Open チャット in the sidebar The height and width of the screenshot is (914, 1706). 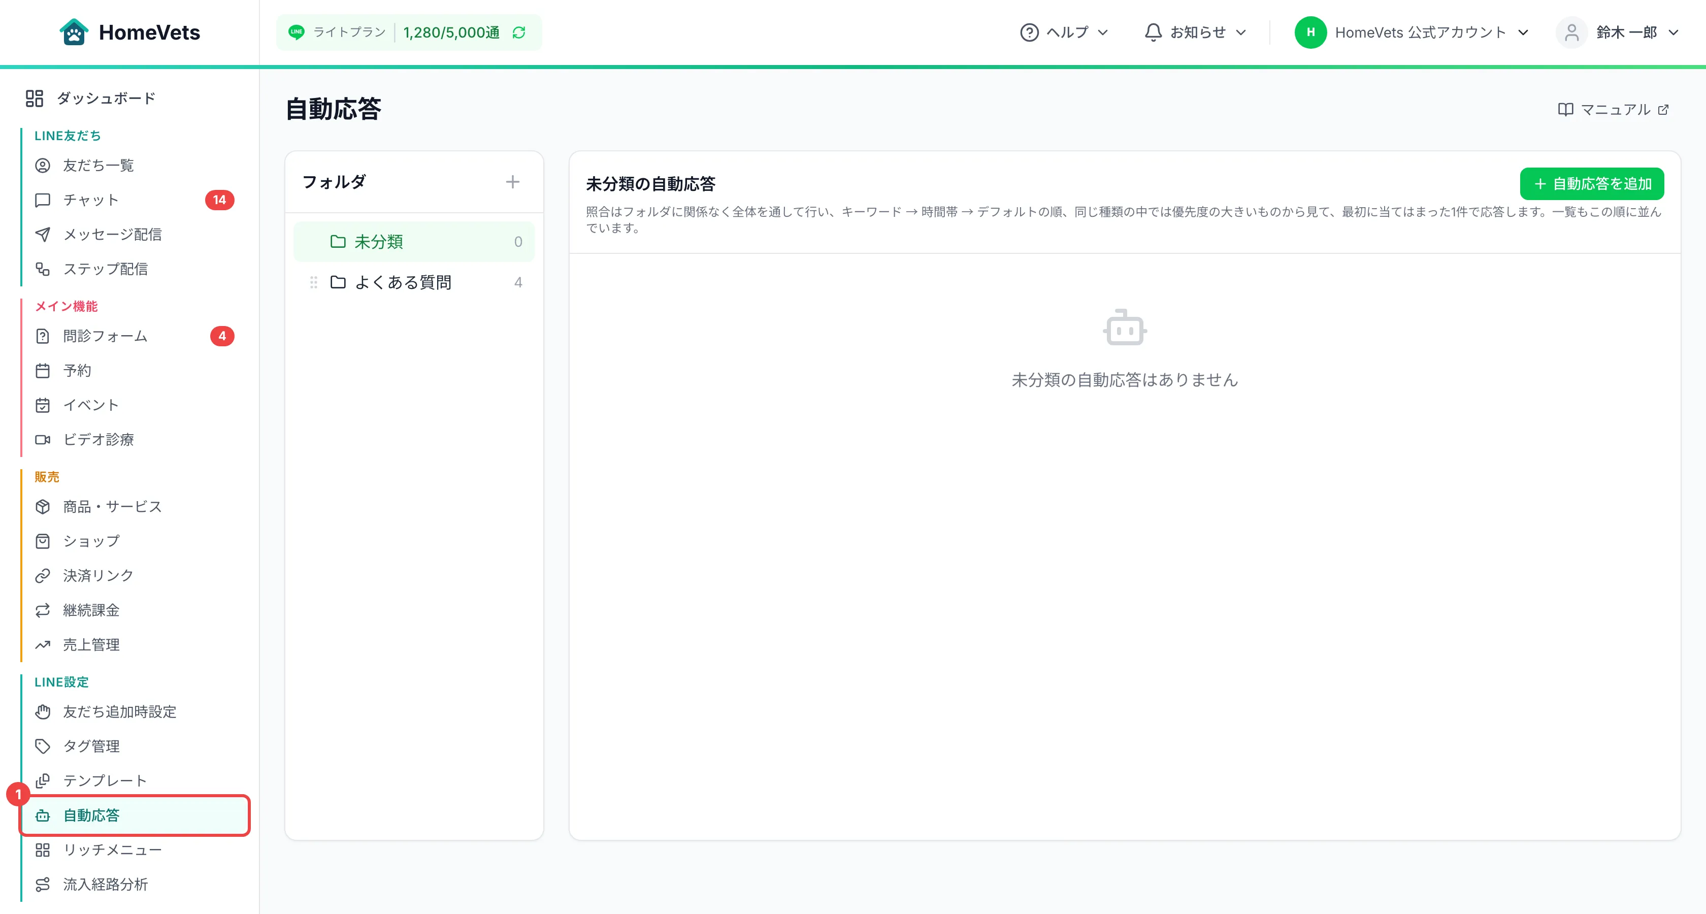coord(135,200)
